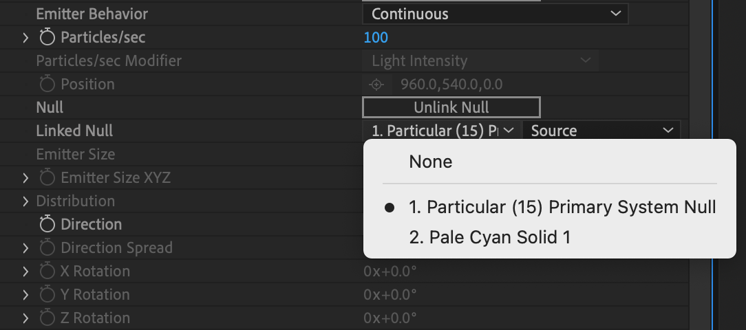This screenshot has width=746, height=330.
Task: Click the Particles/sec value 100
Action: [376, 38]
